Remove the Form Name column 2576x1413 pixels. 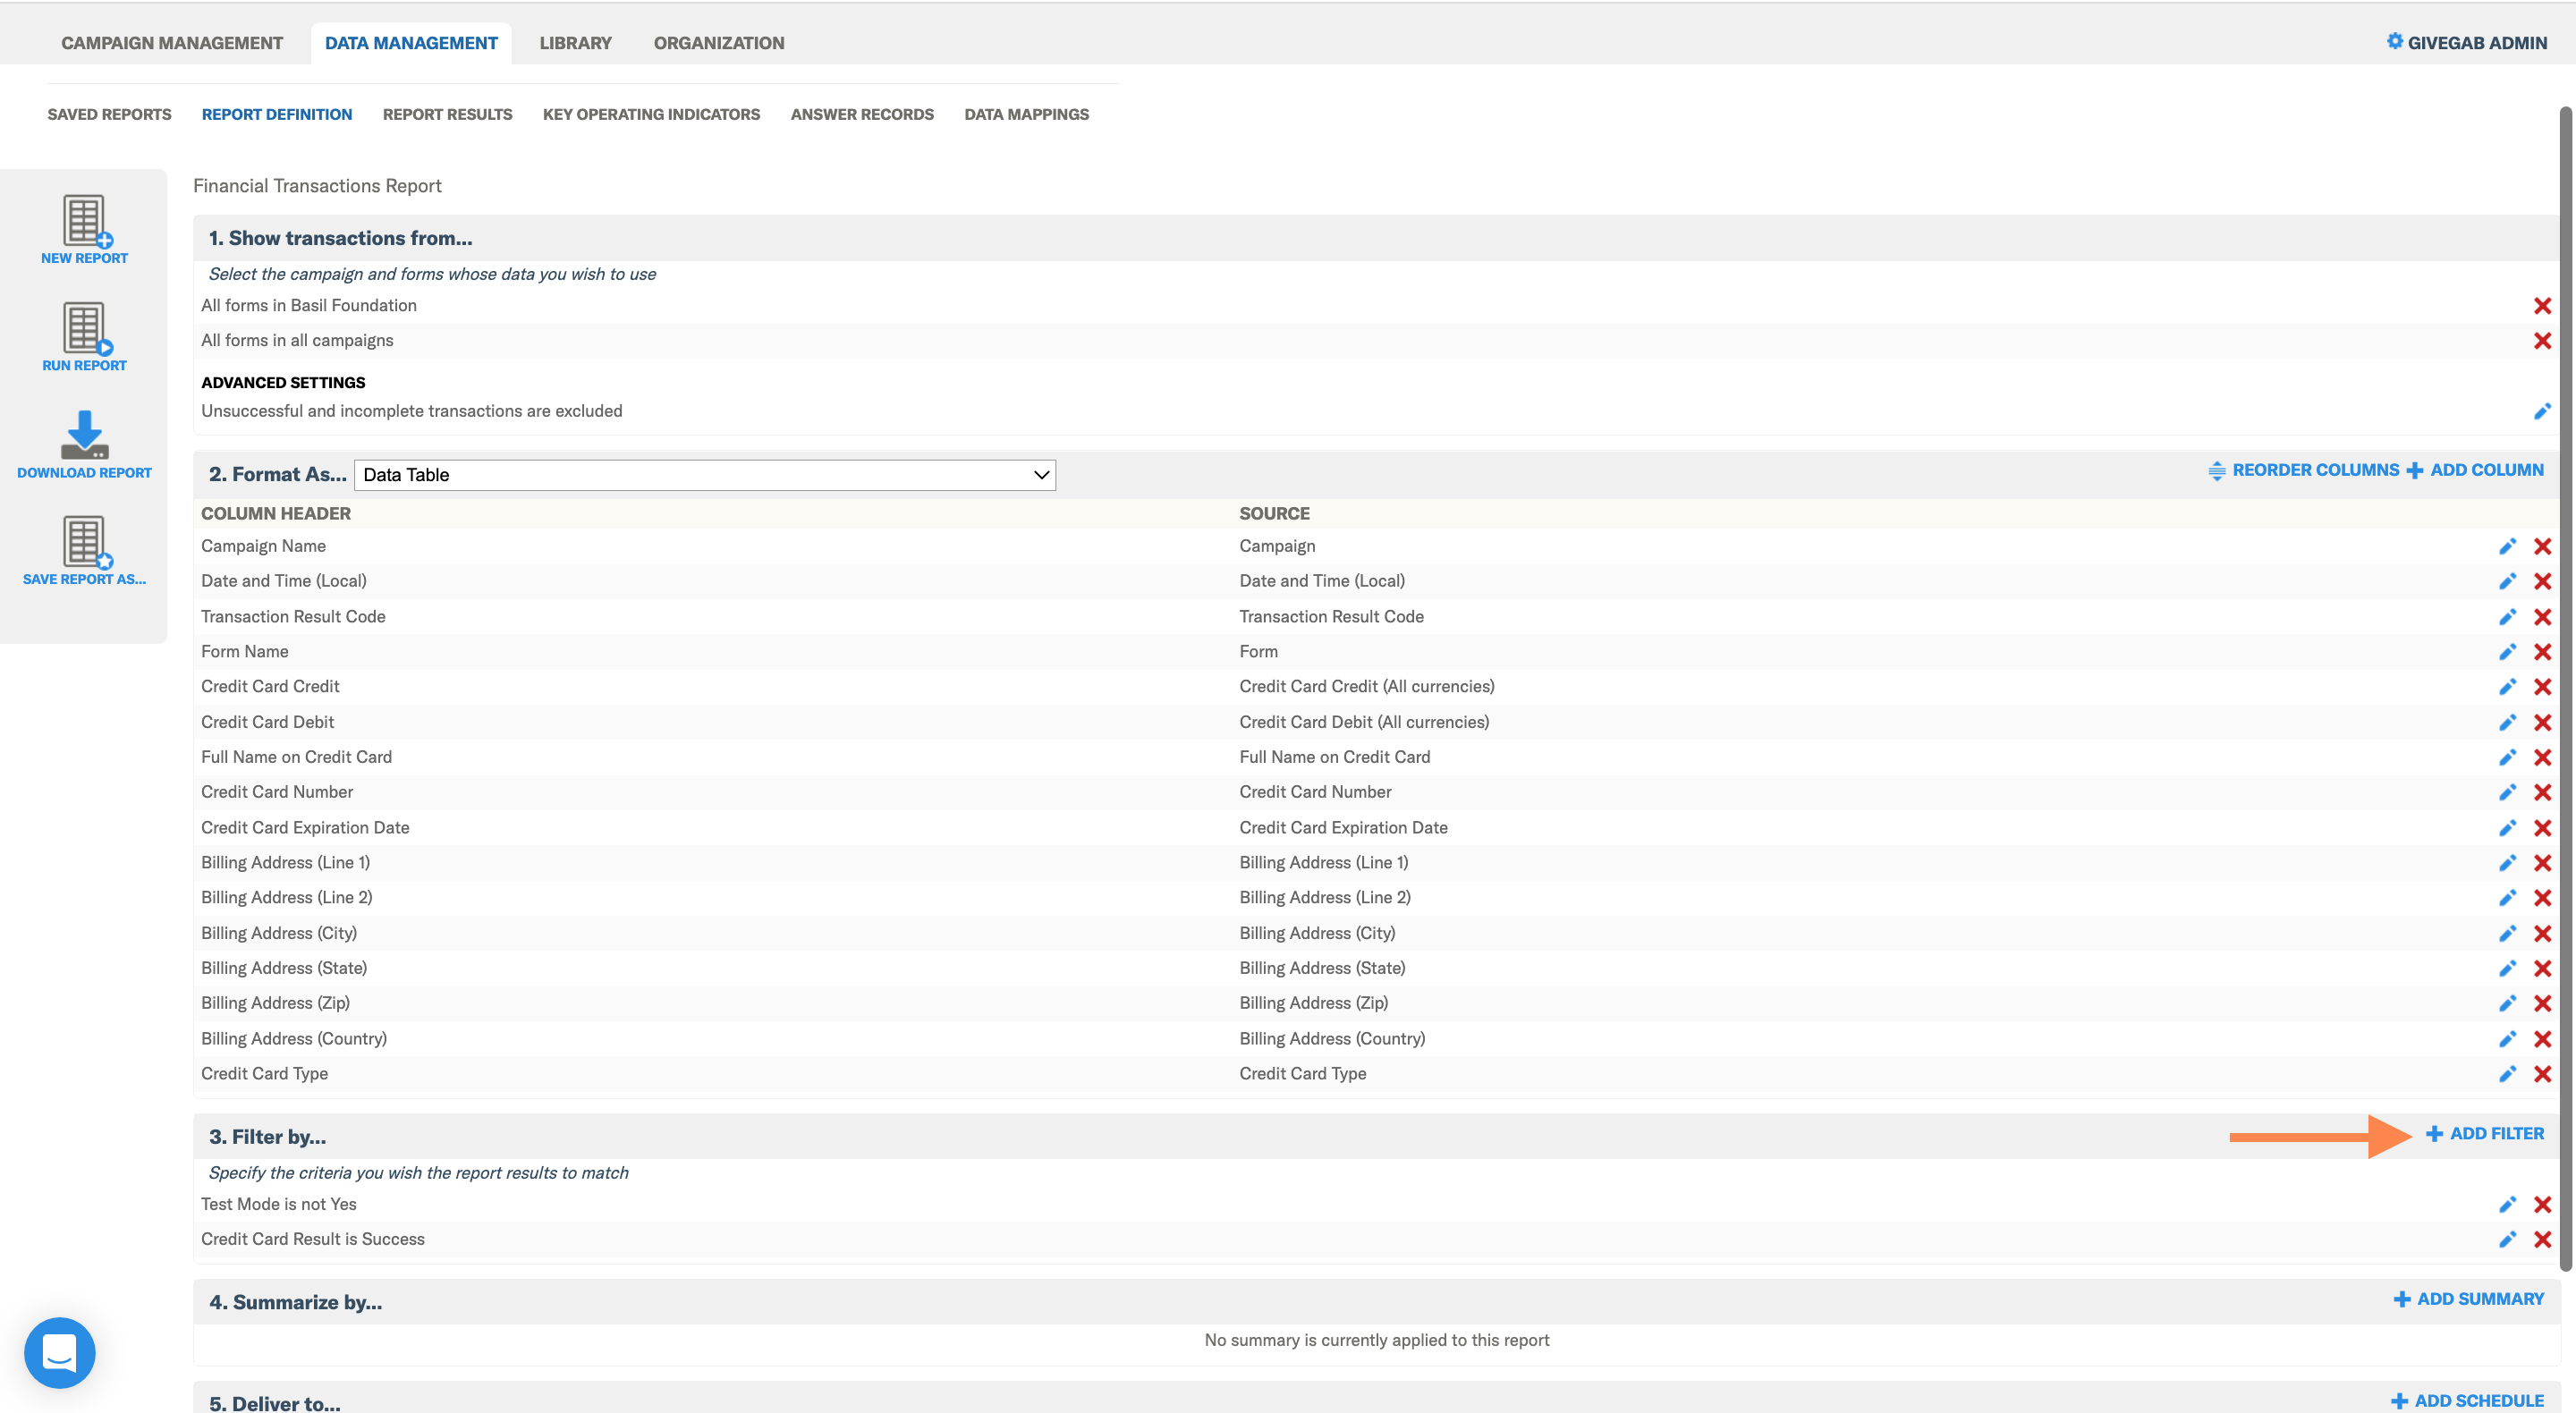(x=2542, y=652)
